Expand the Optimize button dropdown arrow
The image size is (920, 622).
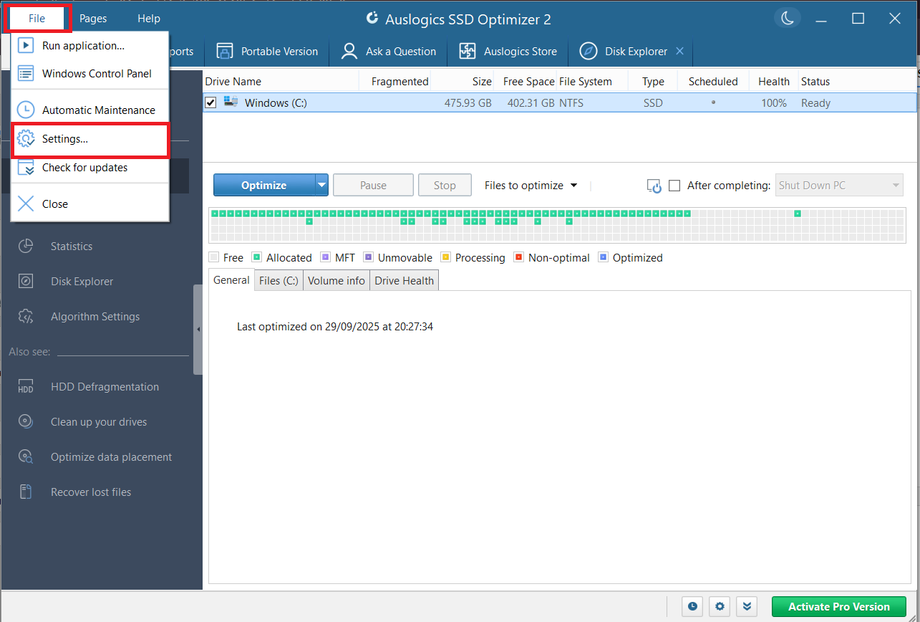(x=321, y=186)
